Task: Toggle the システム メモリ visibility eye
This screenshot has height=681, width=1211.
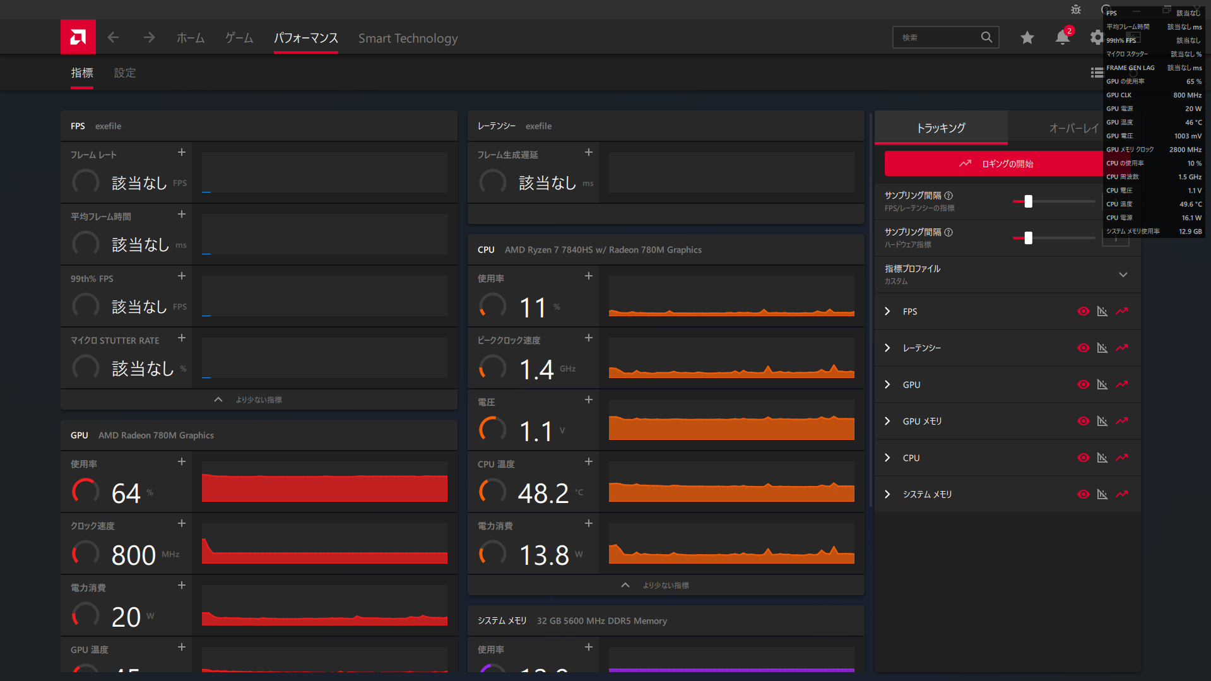Action: tap(1083, 494)
